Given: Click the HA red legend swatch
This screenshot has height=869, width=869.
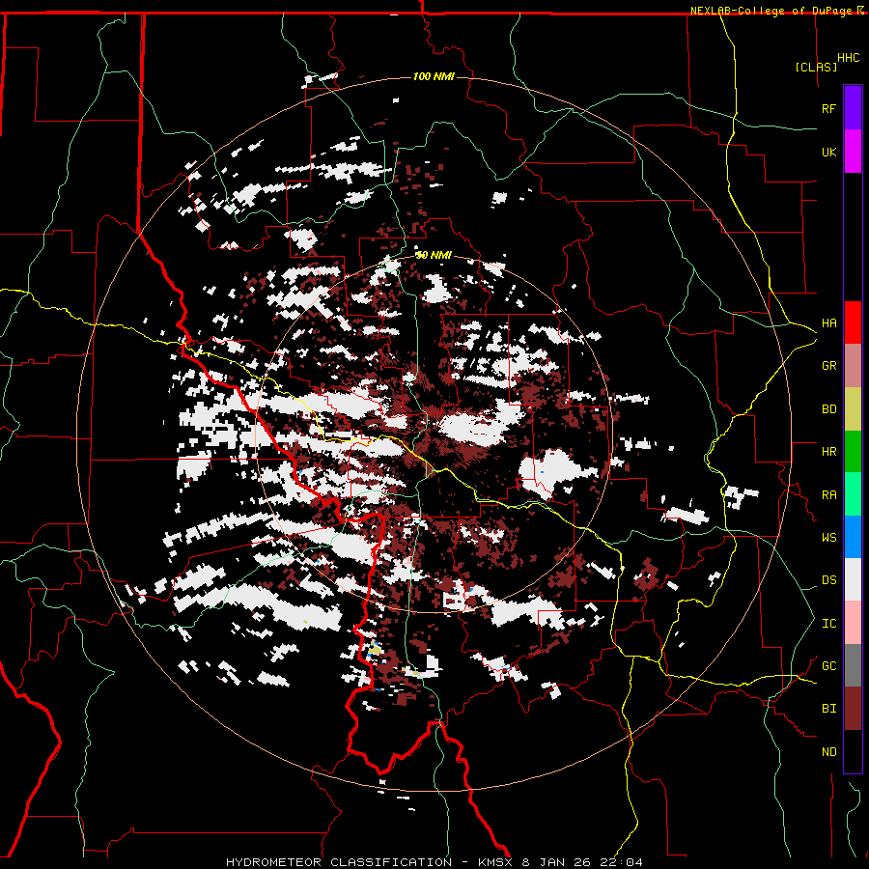Looking at the screenshot, I should [x=853, y=322].
